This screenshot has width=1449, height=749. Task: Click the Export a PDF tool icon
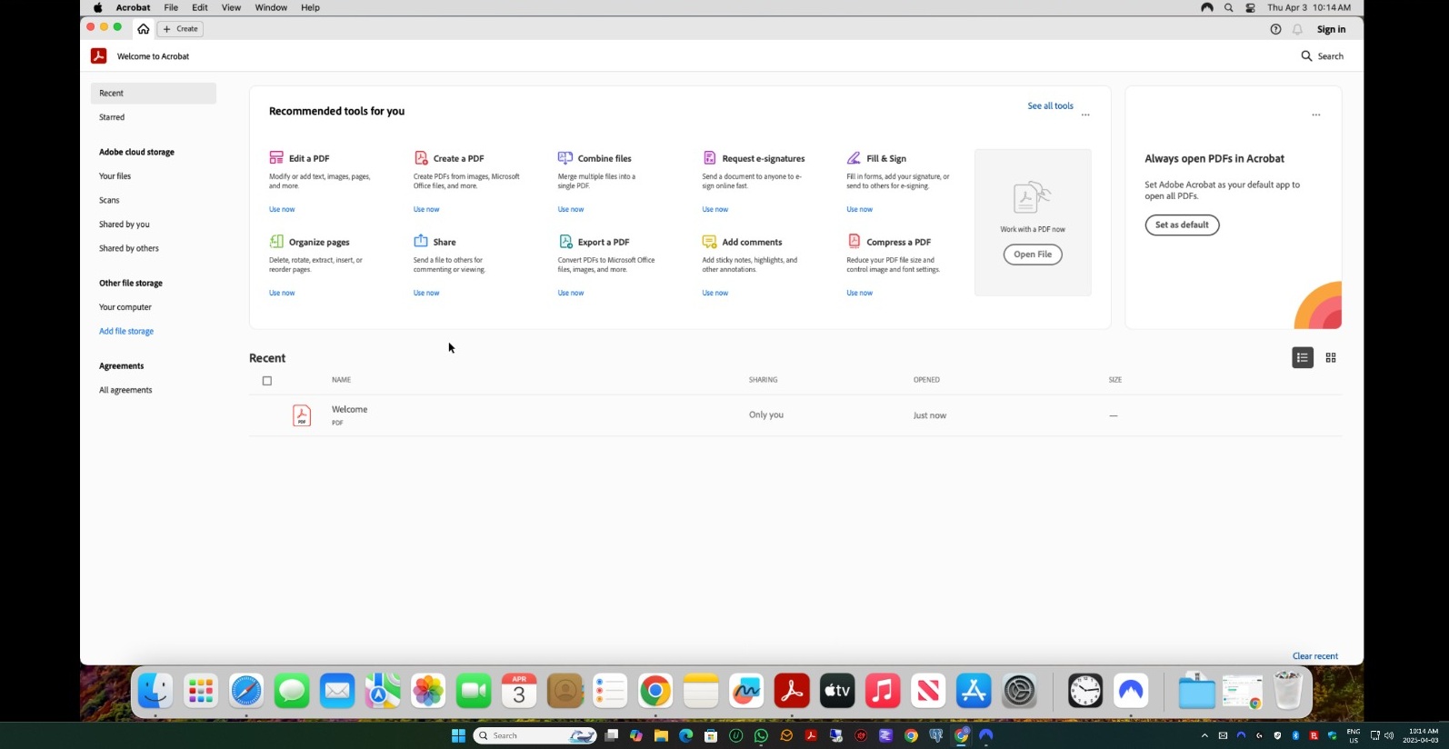[x=565, y=241]
